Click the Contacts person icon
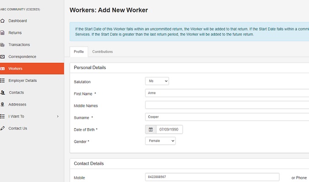Viewport: 309px width, 182px height. pyautogui.click(x=3, y=93)
